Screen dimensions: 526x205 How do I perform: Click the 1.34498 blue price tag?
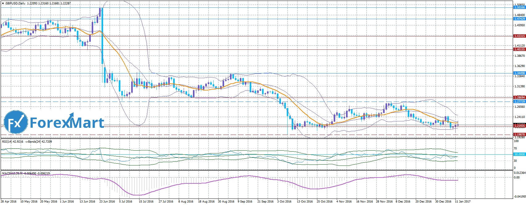click(x=519, y=73)
